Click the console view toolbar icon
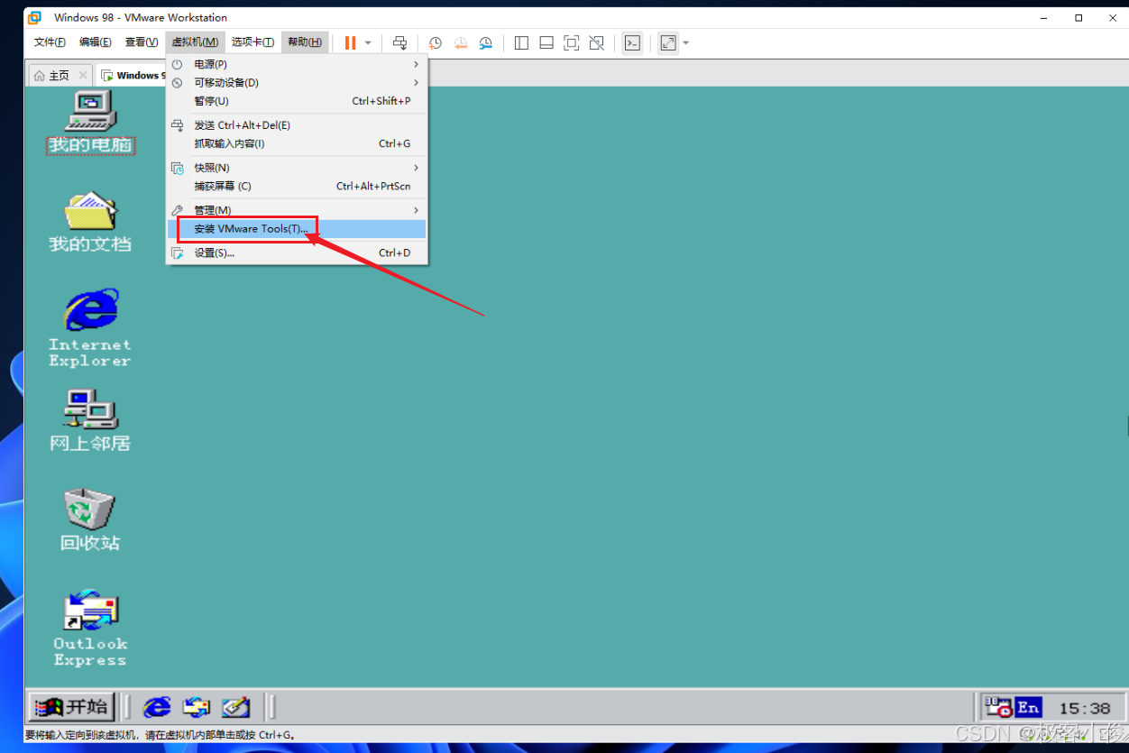Screen dimensions: 1129x753 (x=632, y=42)
